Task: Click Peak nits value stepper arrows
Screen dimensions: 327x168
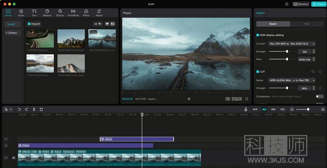Action: click(313, 60)
